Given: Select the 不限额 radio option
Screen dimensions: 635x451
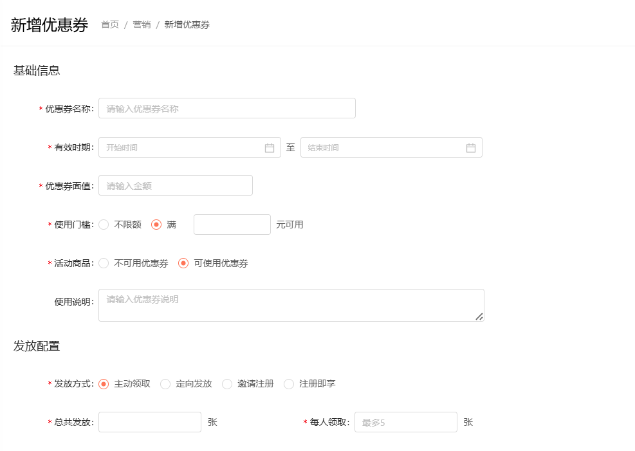Looking at the screenshot, I should click(104, 225).
